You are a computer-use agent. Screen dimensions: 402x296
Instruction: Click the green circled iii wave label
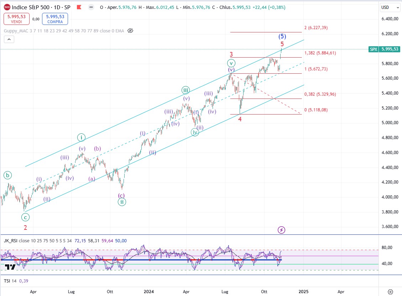point(186,90)
